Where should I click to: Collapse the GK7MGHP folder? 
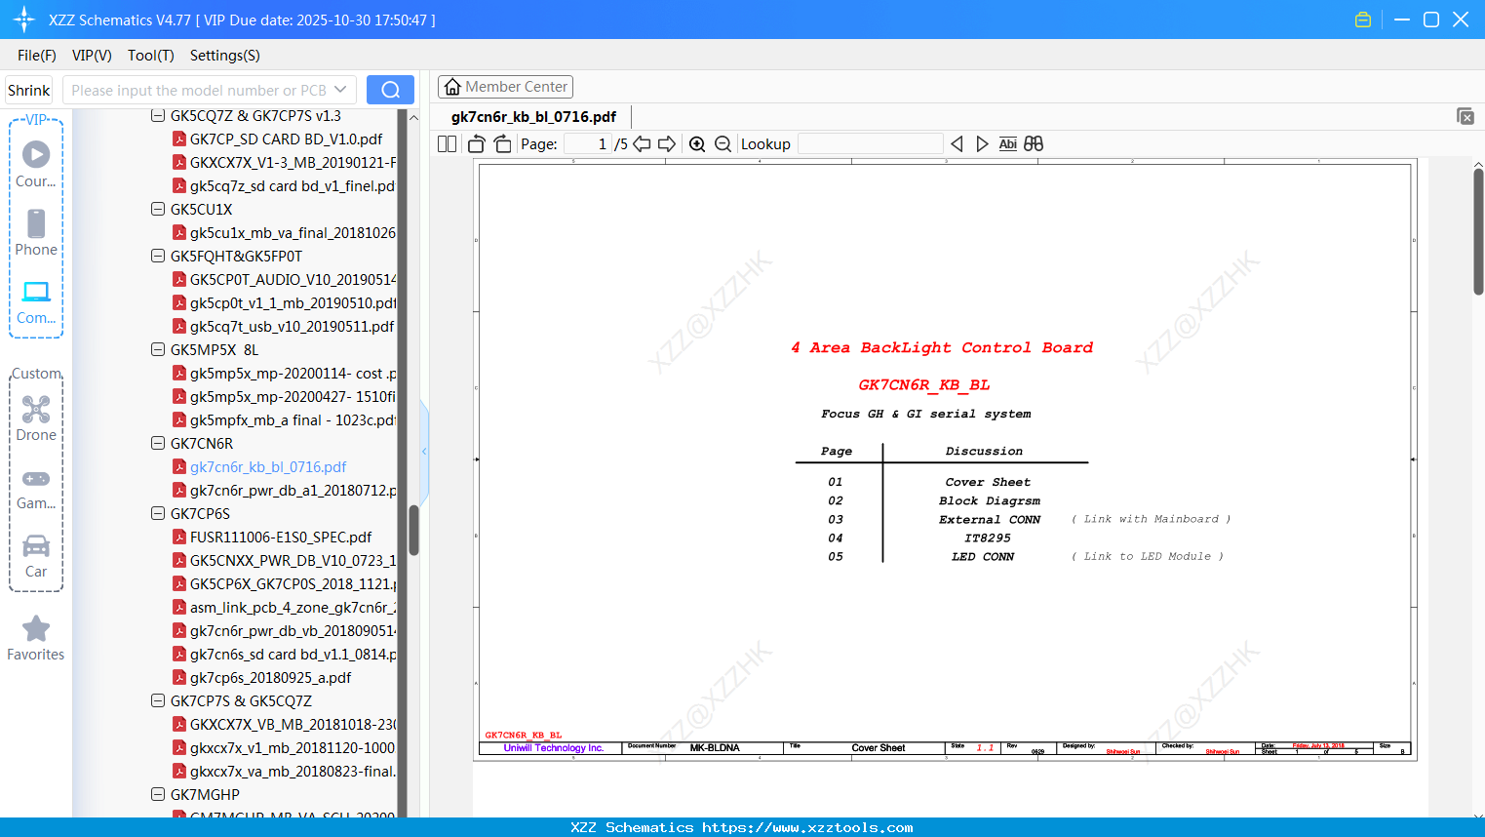[x=158, y=794]
